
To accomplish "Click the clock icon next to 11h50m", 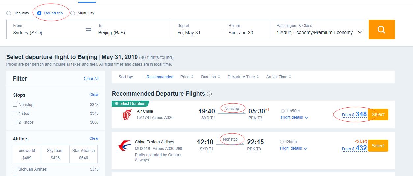I will click(282, 111).
